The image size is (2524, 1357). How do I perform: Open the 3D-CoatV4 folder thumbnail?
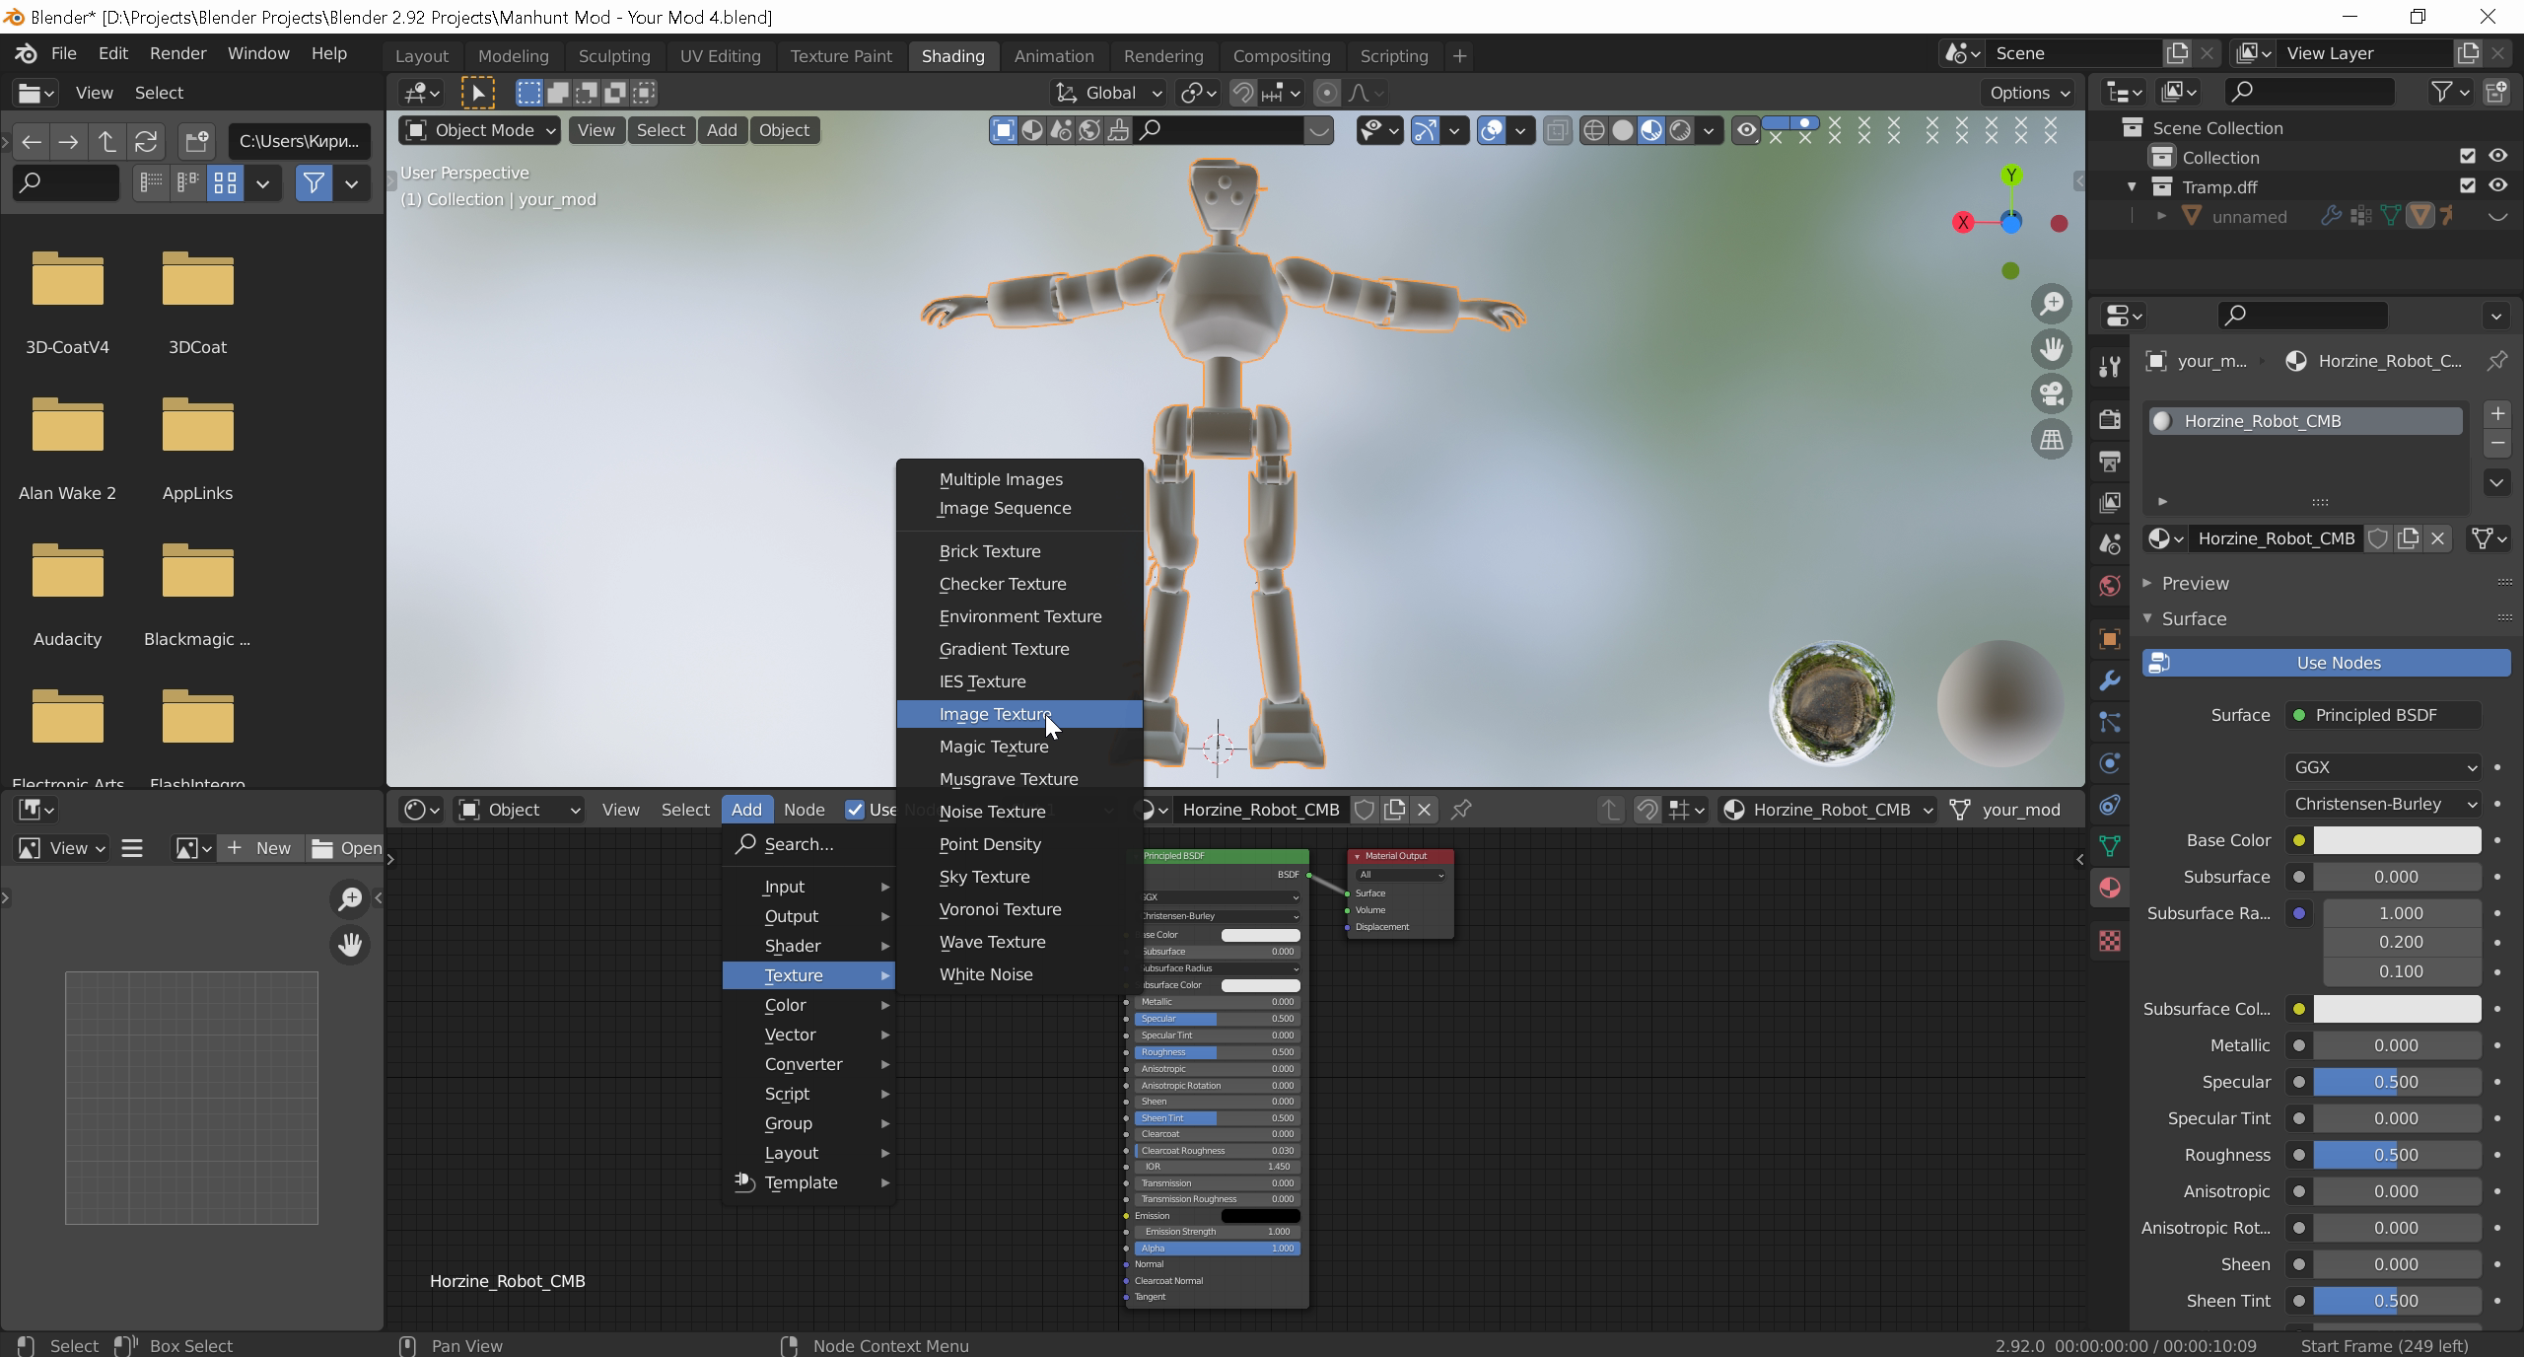[67, 281]
